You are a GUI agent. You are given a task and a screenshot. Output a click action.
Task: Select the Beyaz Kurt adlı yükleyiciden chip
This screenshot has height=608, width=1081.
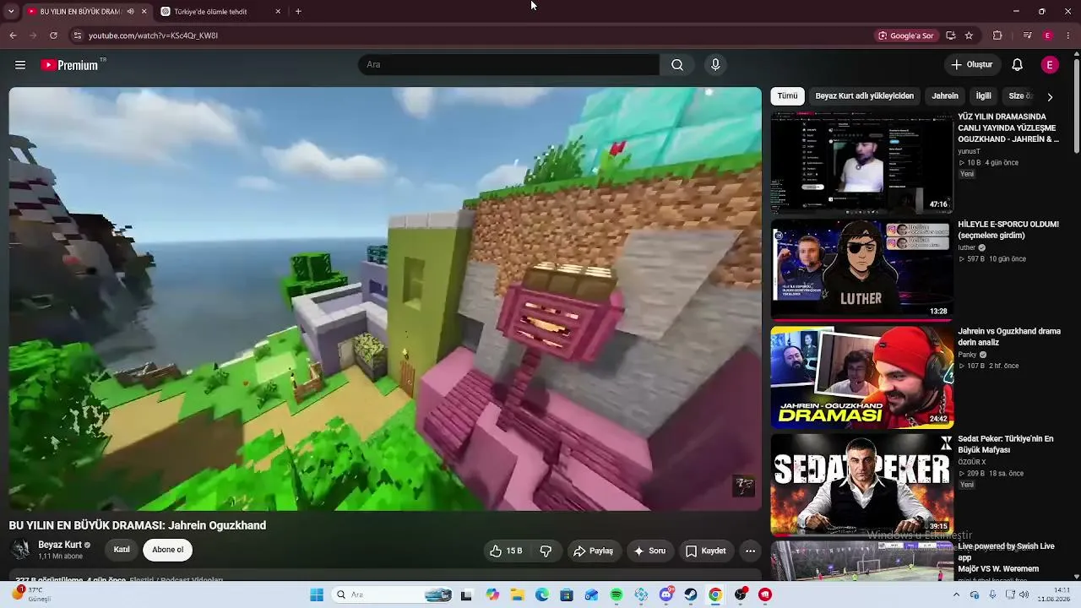click(864, 96)
